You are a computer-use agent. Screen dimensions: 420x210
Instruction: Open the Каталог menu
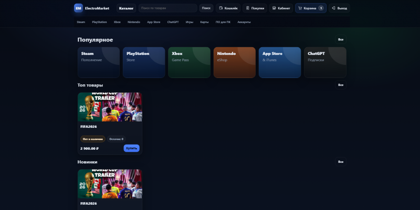pyautogui.click(x=126, y=8)
